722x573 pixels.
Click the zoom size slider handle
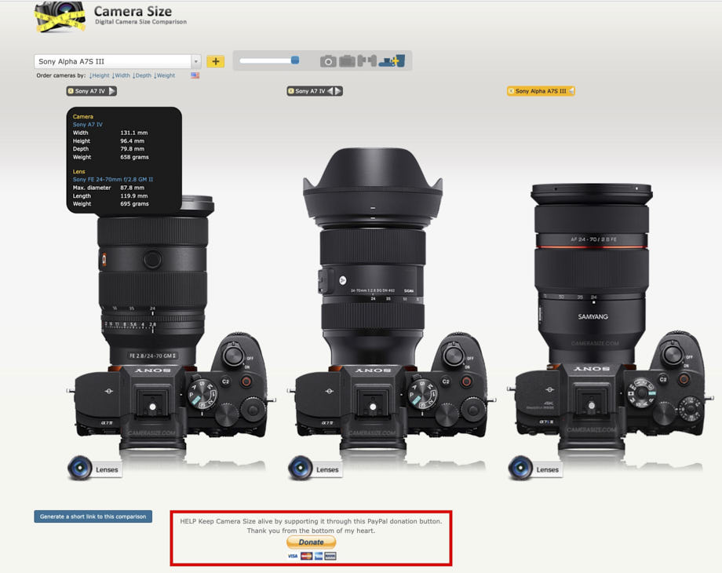click(x=295, y=60)
